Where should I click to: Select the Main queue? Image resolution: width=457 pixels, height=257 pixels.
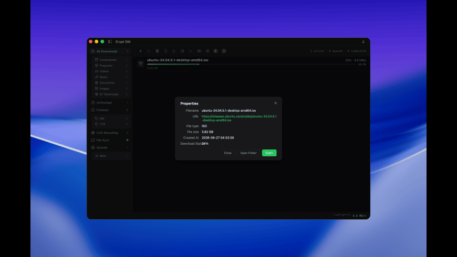click(111, 156)
